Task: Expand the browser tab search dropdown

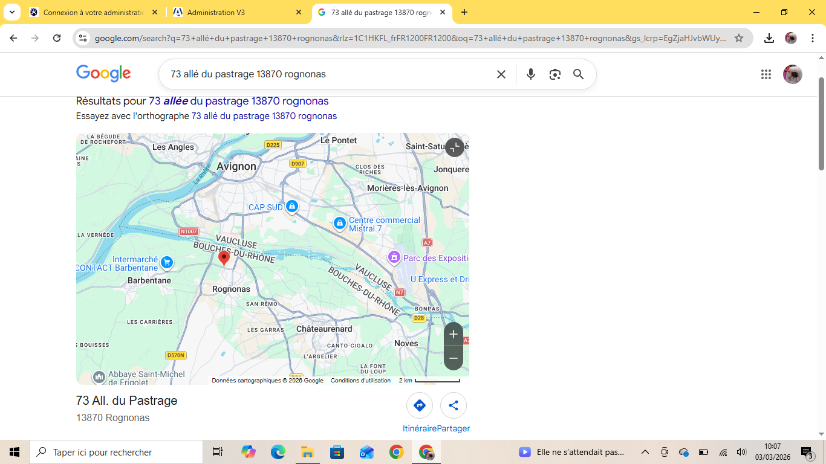Action: (x=11, y=12)
